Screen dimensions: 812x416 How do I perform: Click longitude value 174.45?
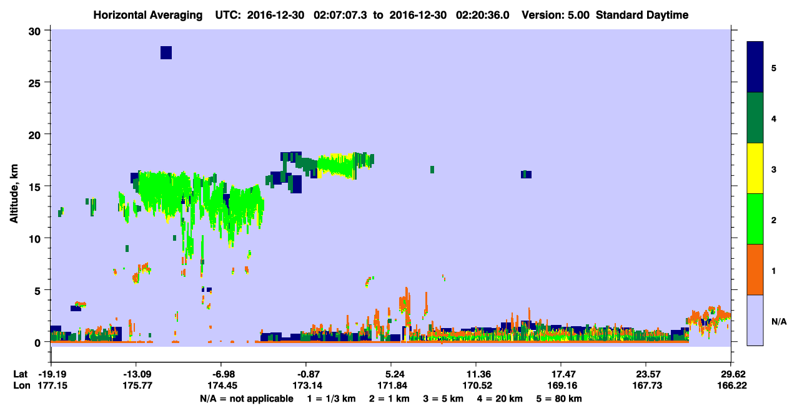(x=221, y=385)
